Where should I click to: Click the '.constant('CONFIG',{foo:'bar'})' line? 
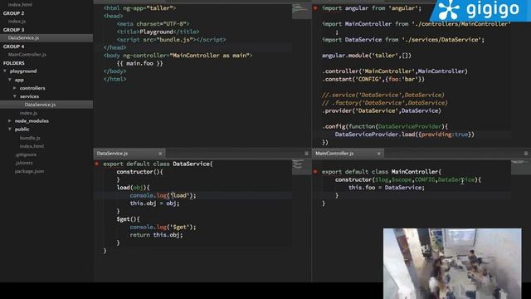(x=373, y=80)
